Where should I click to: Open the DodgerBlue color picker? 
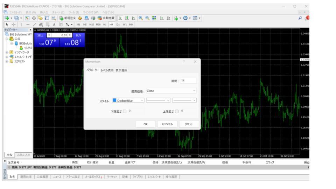coord(128,100)
